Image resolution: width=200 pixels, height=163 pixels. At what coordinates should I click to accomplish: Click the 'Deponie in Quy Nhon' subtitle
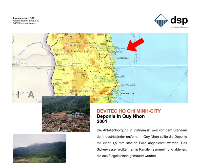(121, 116)
